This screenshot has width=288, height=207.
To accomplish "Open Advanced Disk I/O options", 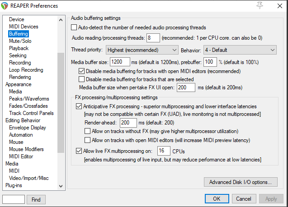I will point(241,182).
